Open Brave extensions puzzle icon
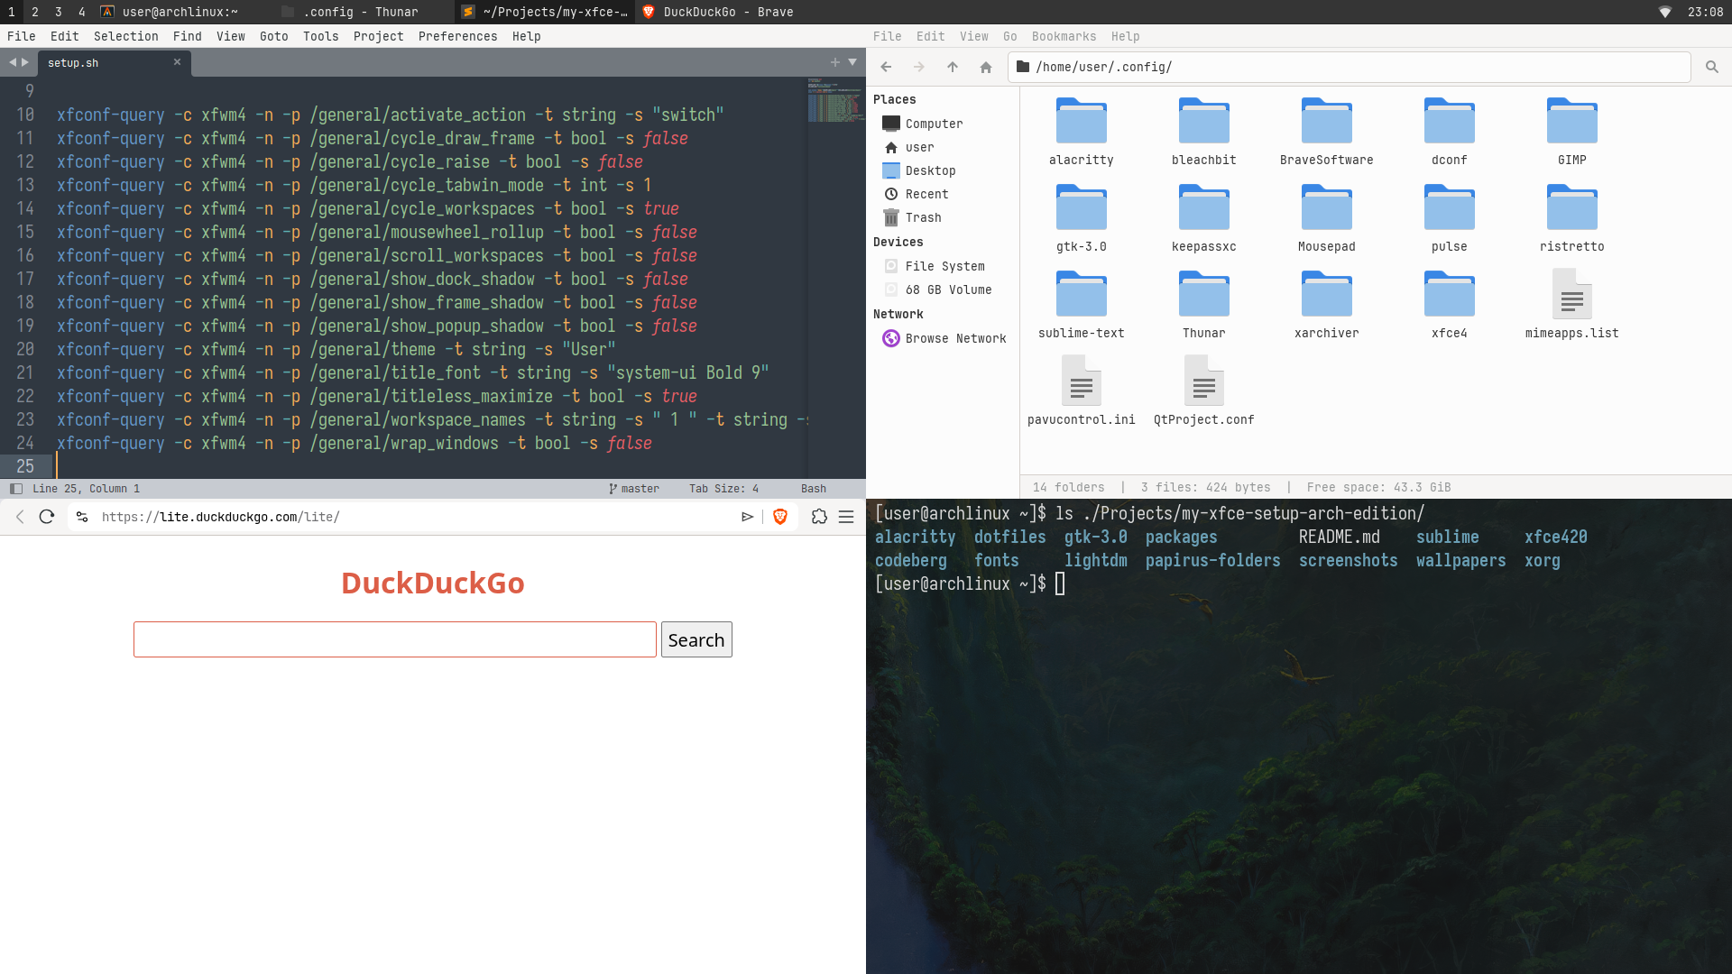The height and width of the screenshot is (974, 1732). click(x=819, y=517)
